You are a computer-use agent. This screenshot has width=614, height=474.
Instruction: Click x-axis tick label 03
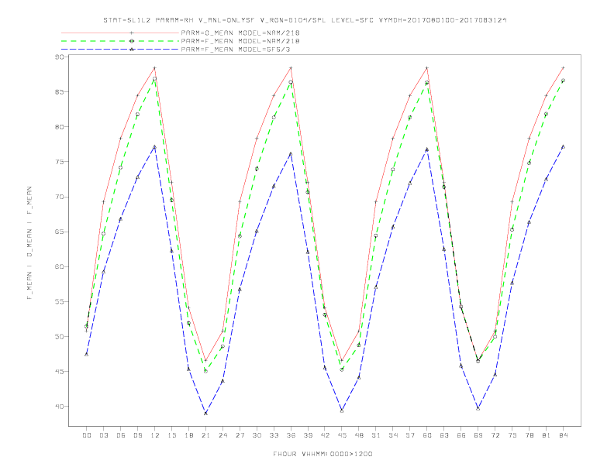coord(103,435)
